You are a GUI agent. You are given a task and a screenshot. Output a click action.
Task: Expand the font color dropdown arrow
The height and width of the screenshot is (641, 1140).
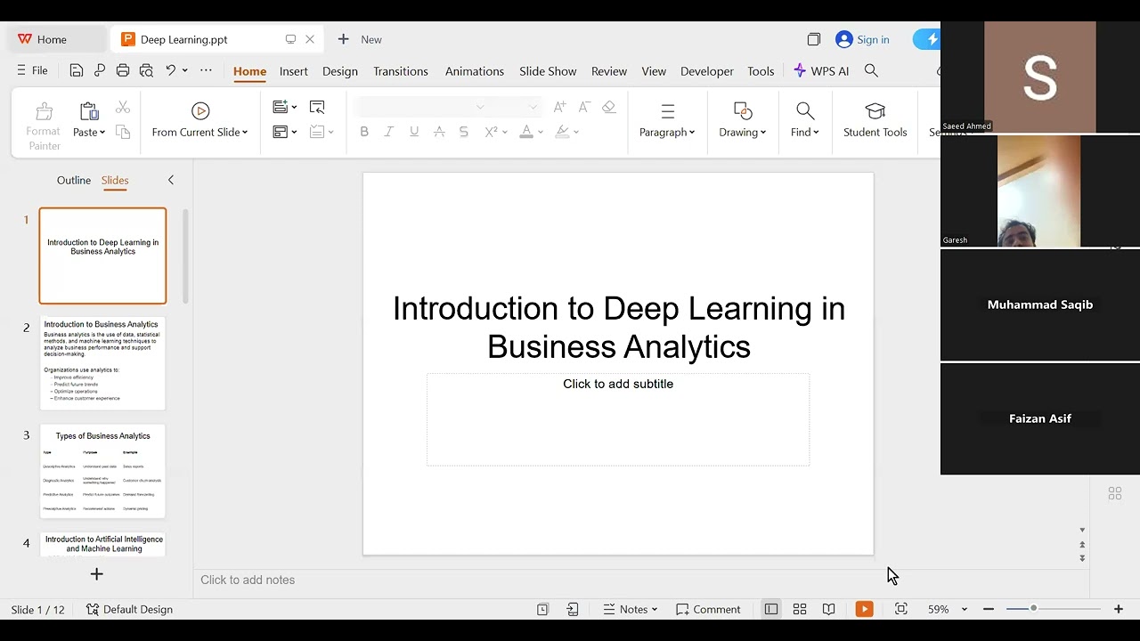point(541,133)
